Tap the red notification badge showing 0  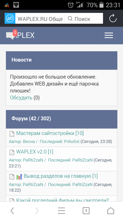(x=15, y=33)
